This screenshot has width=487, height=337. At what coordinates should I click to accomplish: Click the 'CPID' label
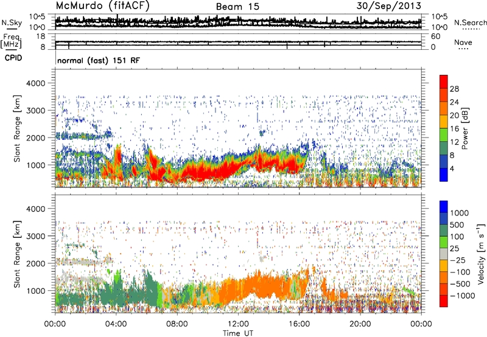click(x=13, y=58)
